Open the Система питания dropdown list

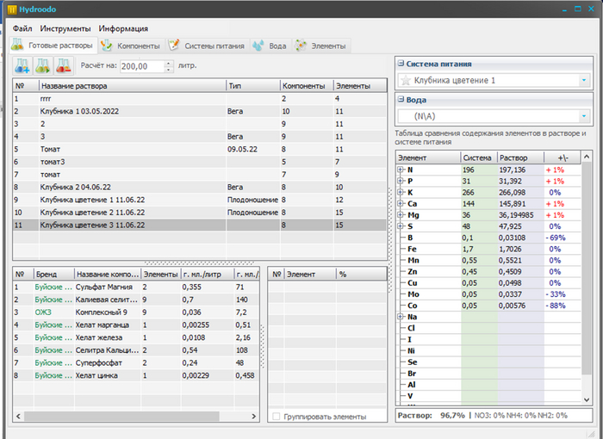(x=584, y=80)
